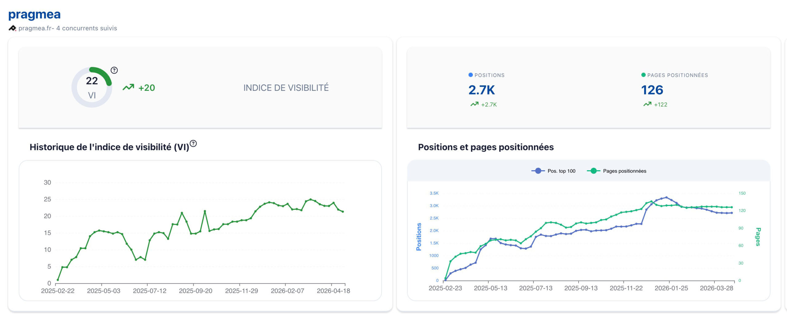Click the 2025-02-22 date on the VI chart
The image size is (787, 322).
(58, 291)
